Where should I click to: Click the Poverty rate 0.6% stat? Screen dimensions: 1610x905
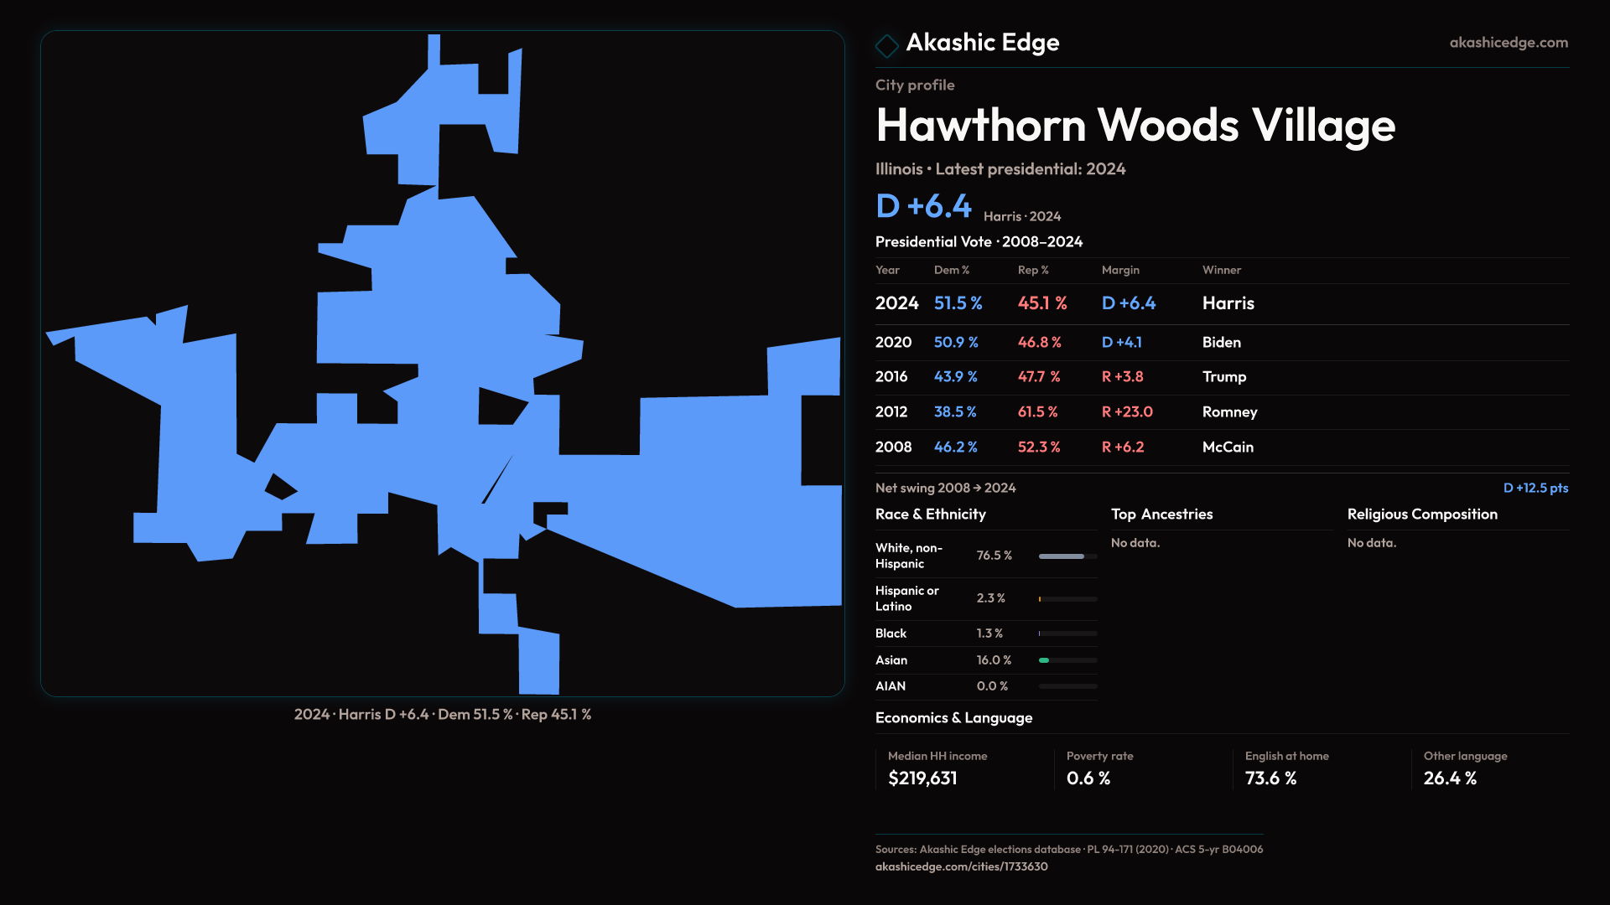point(1088,778)
